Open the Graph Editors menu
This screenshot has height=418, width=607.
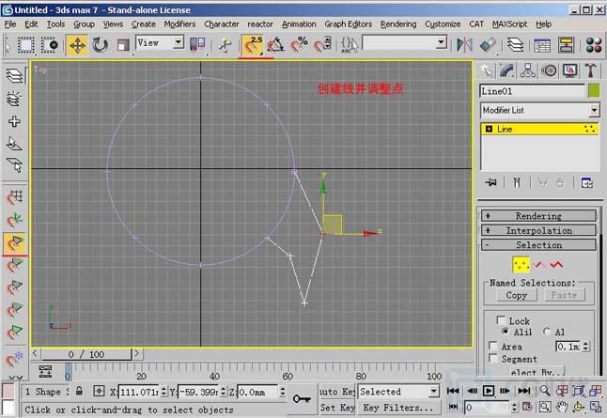click(348, 24)
